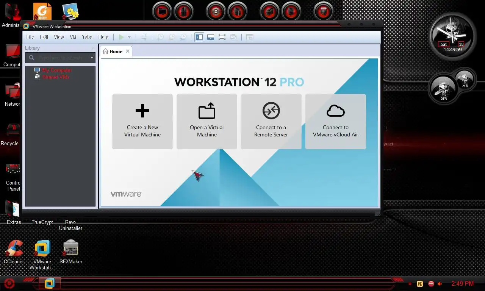The image size is (485, 291).
Task: Click the vmware logo on Home page
Action: point(126,194)
